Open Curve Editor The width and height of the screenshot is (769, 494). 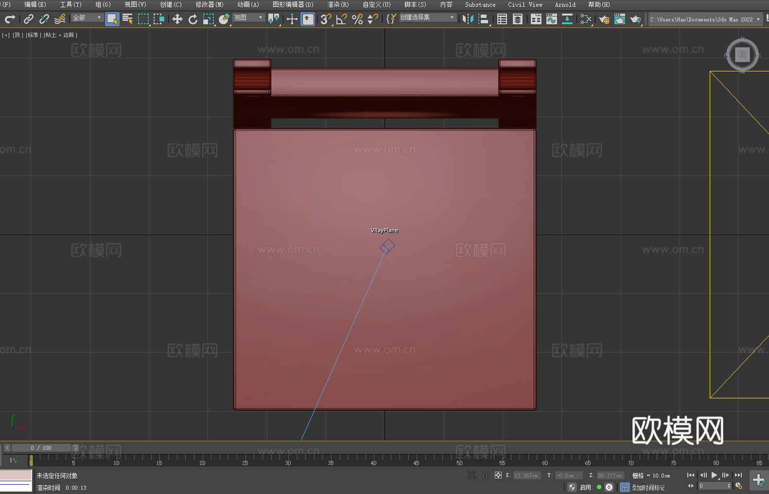[552, 19]
